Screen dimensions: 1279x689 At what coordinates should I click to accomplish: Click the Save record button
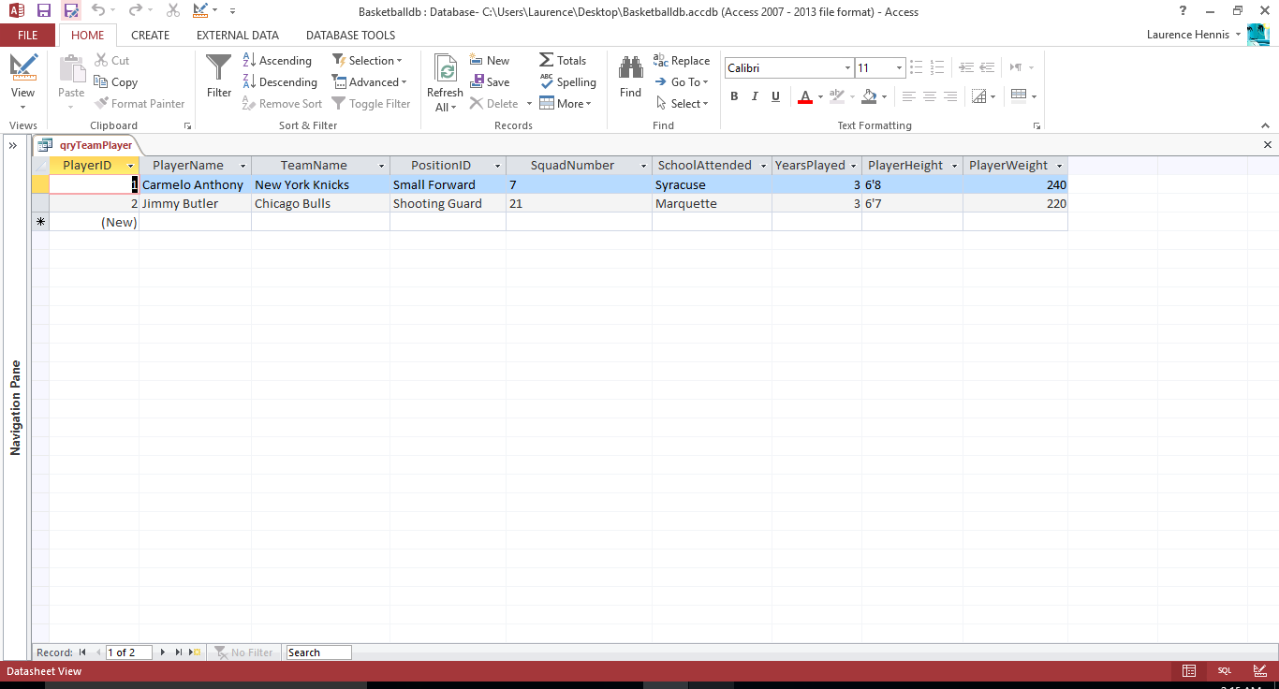coord(490,82)
